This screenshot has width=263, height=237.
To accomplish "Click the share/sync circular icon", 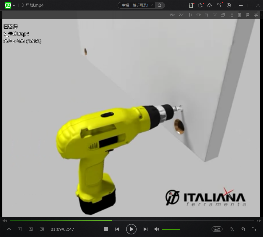I will (x=200, y=5).
